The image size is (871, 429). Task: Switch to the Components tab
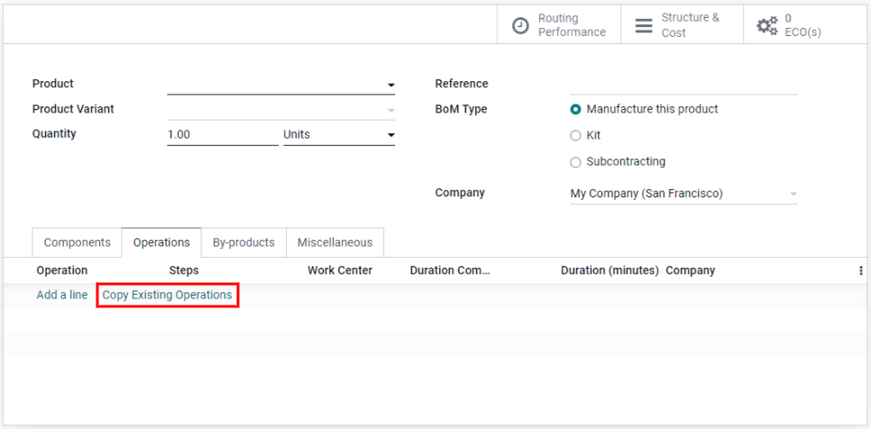pos(77,242)
